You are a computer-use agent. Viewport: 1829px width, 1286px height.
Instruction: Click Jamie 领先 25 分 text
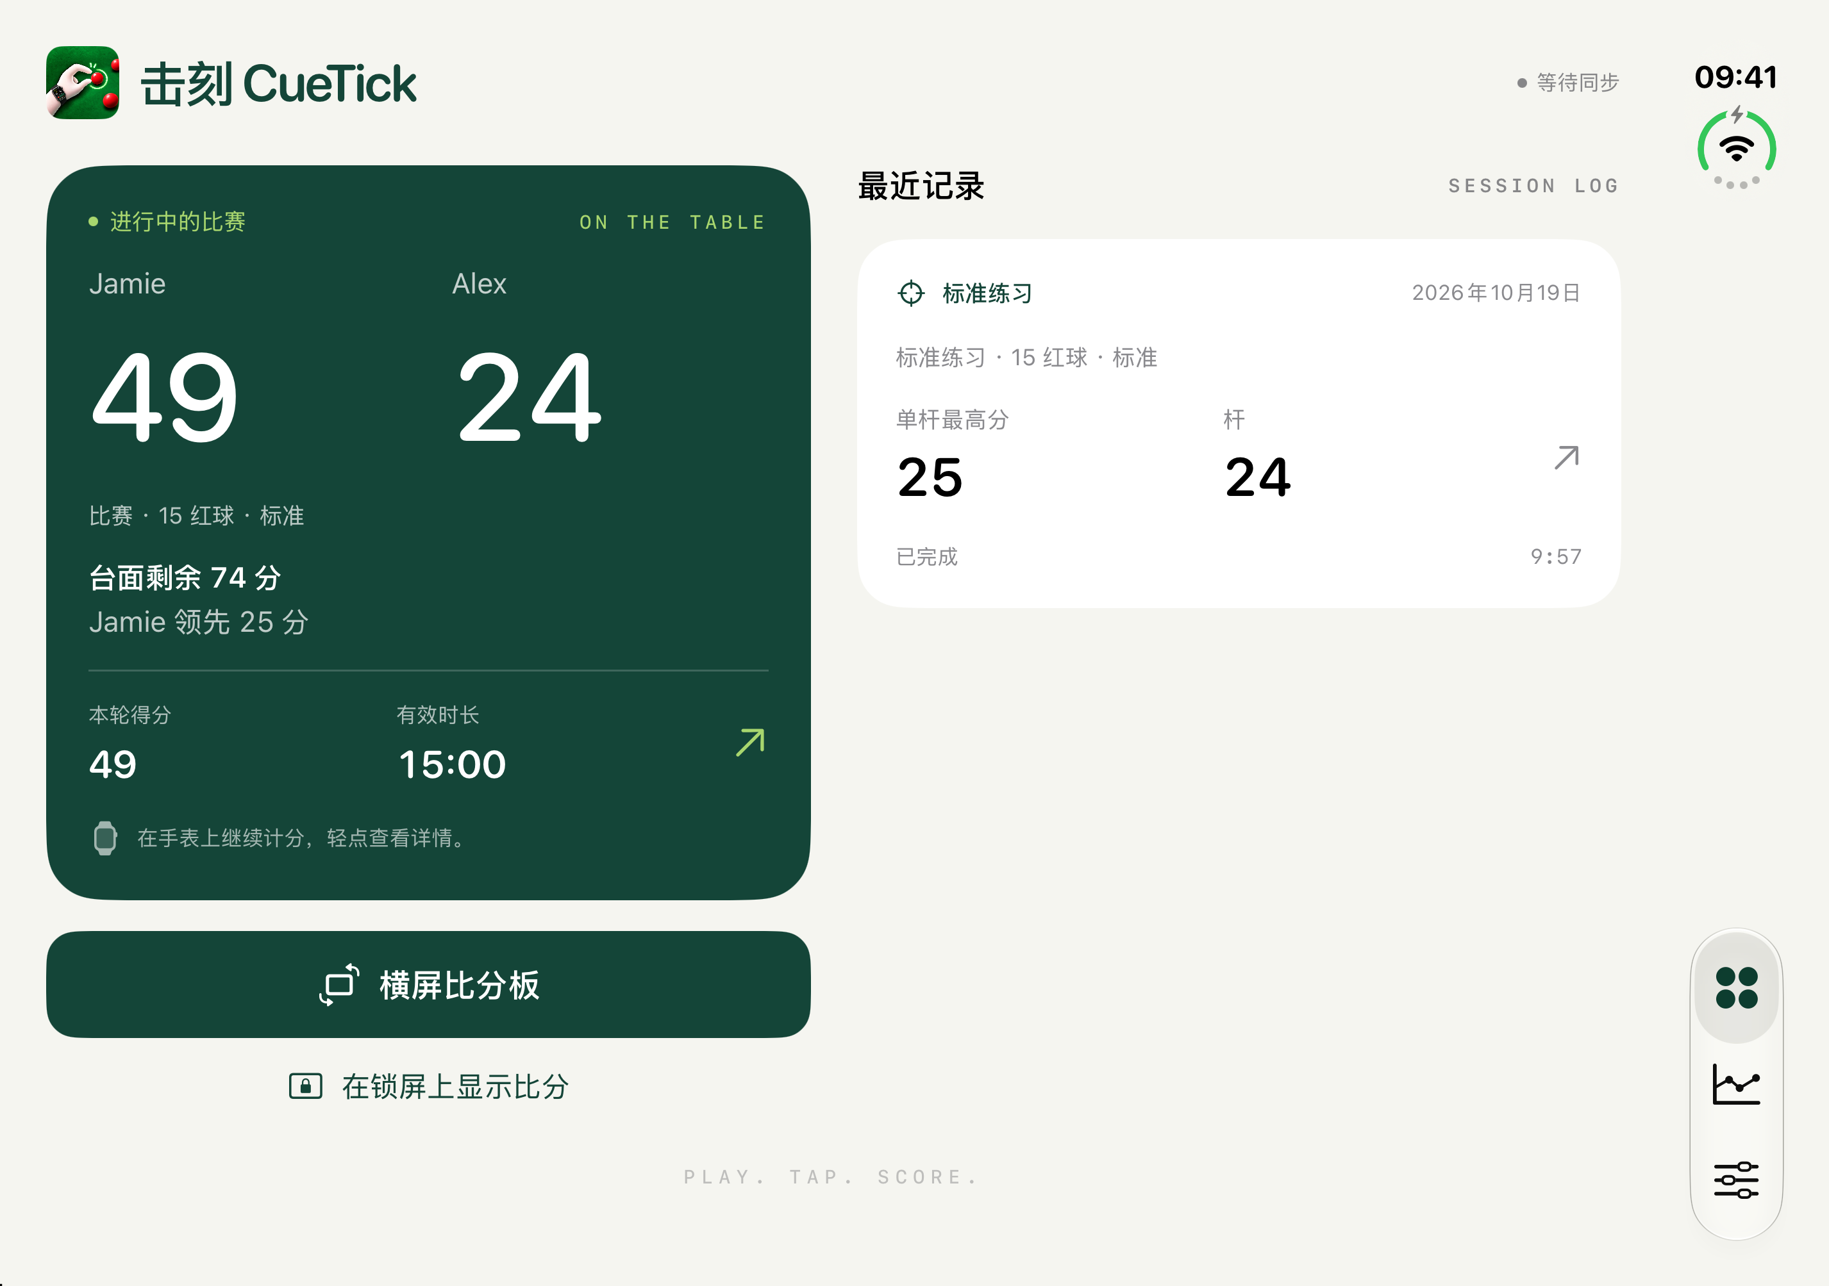point(198,622)
